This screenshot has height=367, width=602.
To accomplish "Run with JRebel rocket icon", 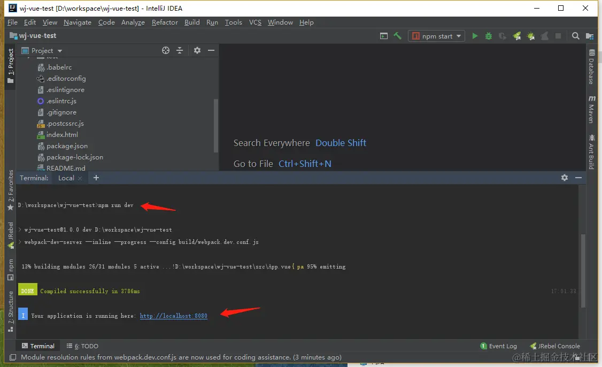I will click(x=517, y=36).
